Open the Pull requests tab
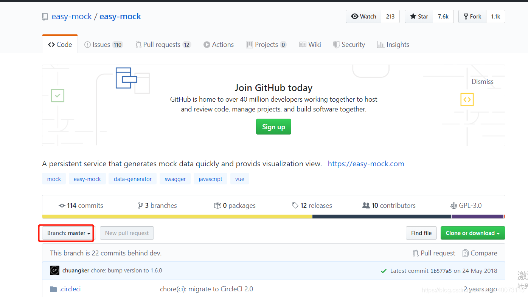Viewport: 528px width, 297px height. [x=163, y=44]
